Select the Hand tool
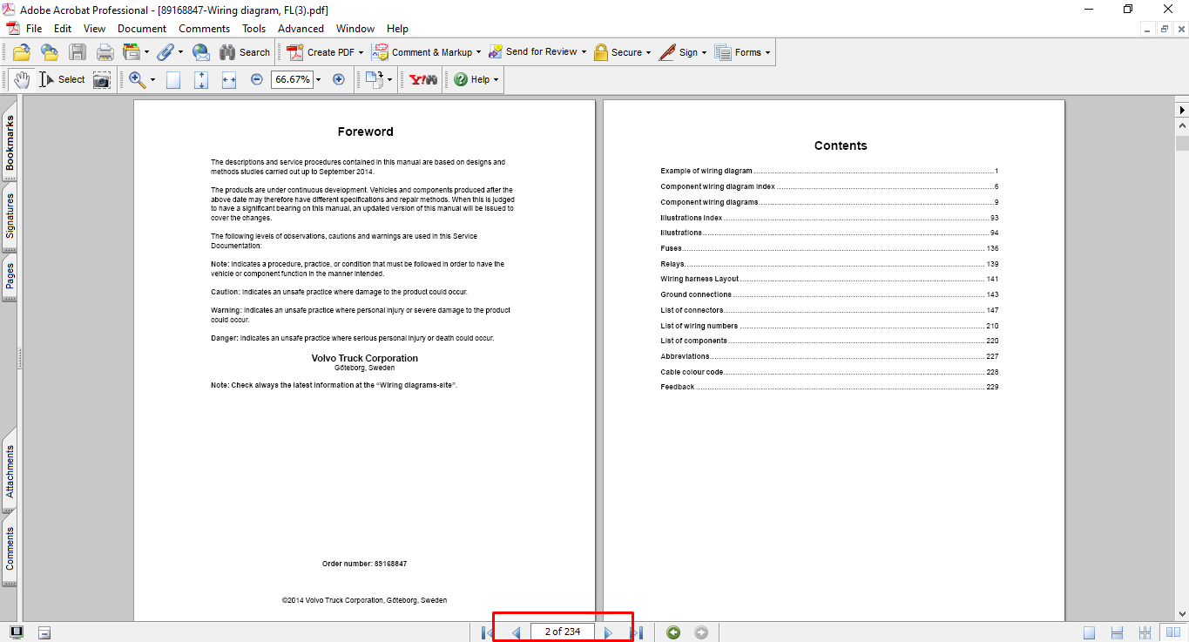1189x642 pixels. coord(21,79)
